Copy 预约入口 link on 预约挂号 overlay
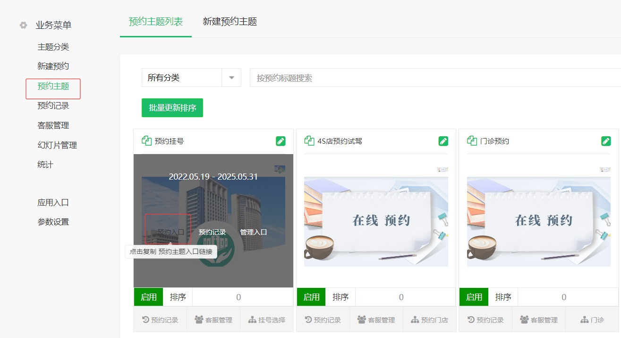The height and width of the screenshot is (338, 621). point(171,232)
